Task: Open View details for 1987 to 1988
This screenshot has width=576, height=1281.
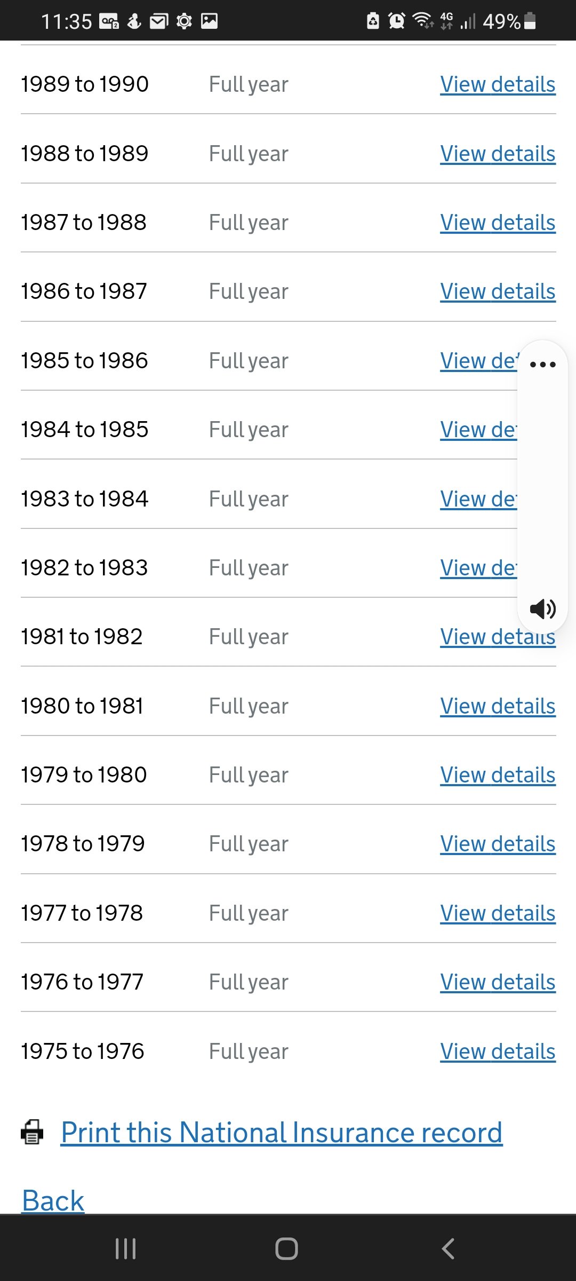Action: [498, 223]
